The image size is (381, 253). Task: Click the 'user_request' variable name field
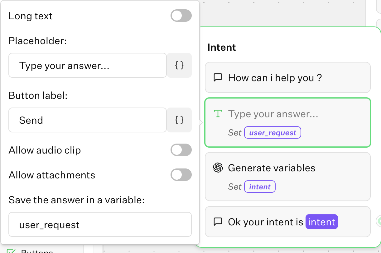click(100, 224)
